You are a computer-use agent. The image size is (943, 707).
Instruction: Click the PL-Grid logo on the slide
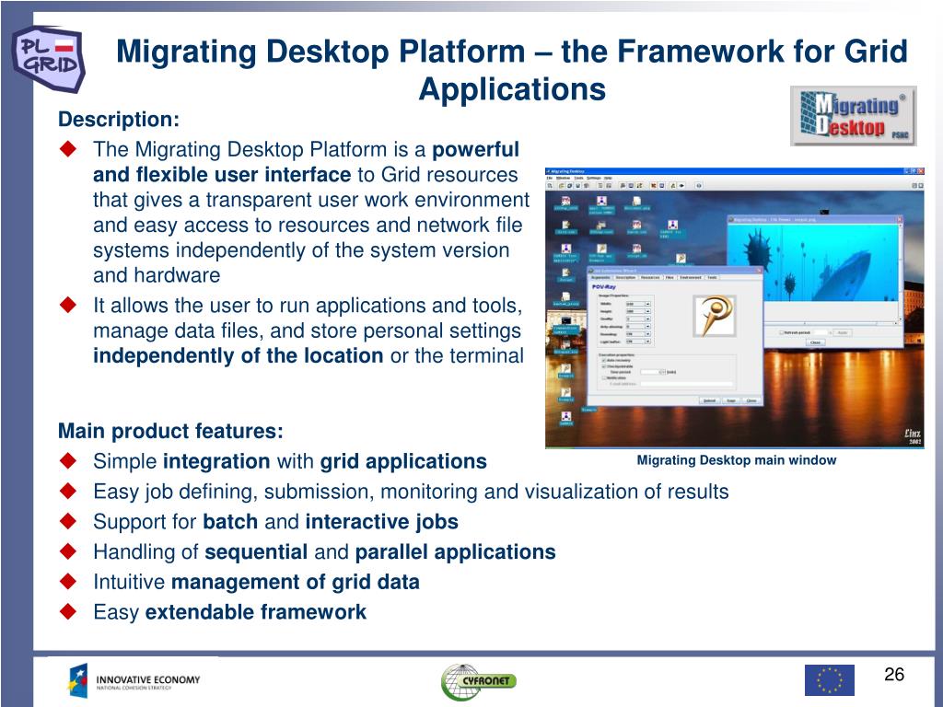[48, 59]
